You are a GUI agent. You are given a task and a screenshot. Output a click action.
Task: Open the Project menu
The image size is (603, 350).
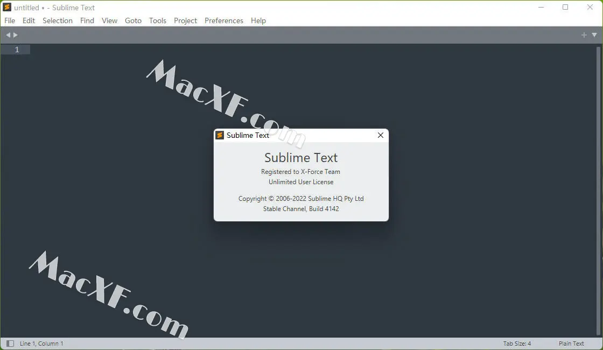pyautogui.click(x=185, y=21)
